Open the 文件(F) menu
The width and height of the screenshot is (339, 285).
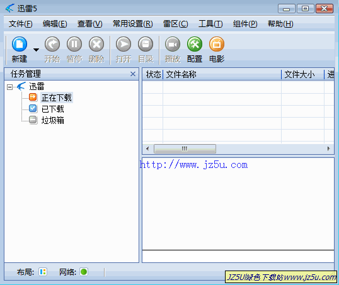point(21,24)
